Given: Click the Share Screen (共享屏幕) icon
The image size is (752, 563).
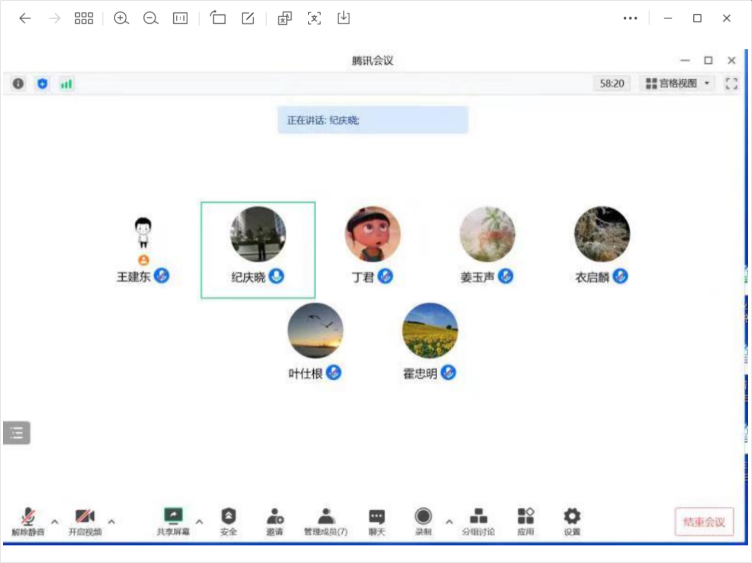Looking at the screenshot, I should click(173, 517).
